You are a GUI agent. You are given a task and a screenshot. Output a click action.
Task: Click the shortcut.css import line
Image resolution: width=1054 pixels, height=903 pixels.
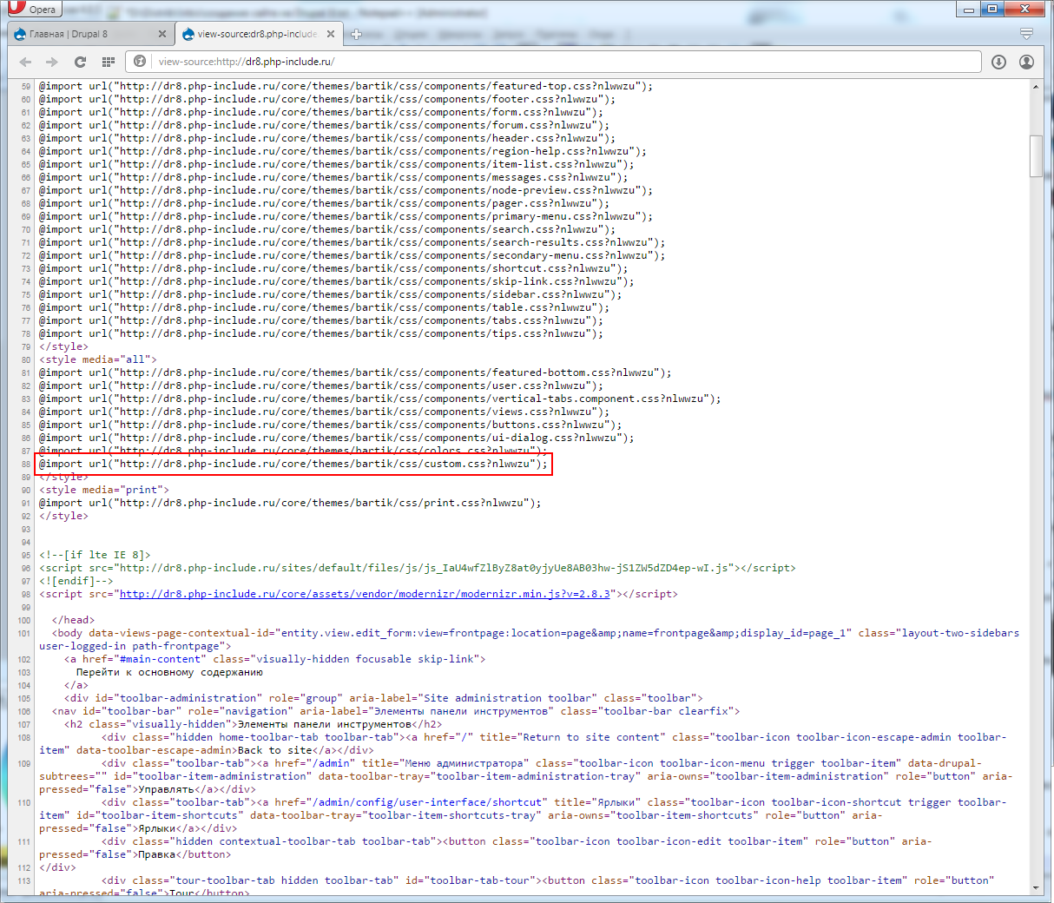click(333, 268)
